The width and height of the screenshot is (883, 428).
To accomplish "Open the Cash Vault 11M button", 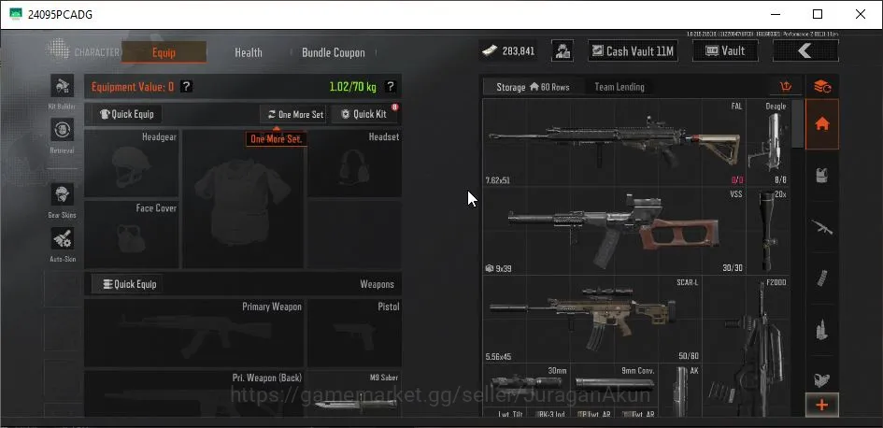I will (633, 50).
